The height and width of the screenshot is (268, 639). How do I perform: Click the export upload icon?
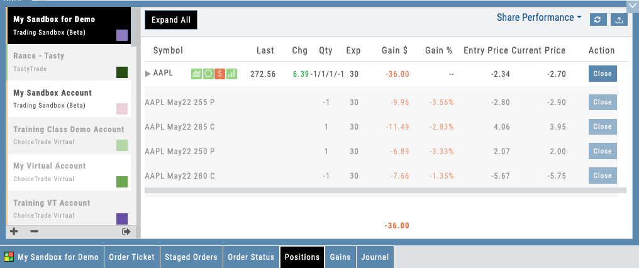point(619,20)
